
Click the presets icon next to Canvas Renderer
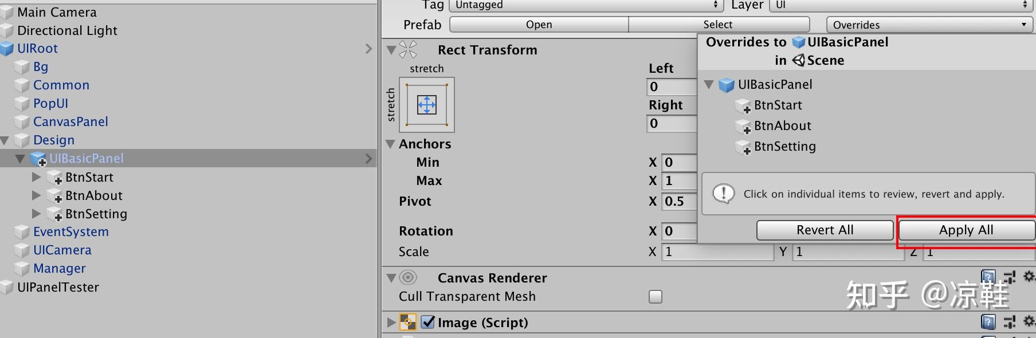click(x=1010, y=277)
